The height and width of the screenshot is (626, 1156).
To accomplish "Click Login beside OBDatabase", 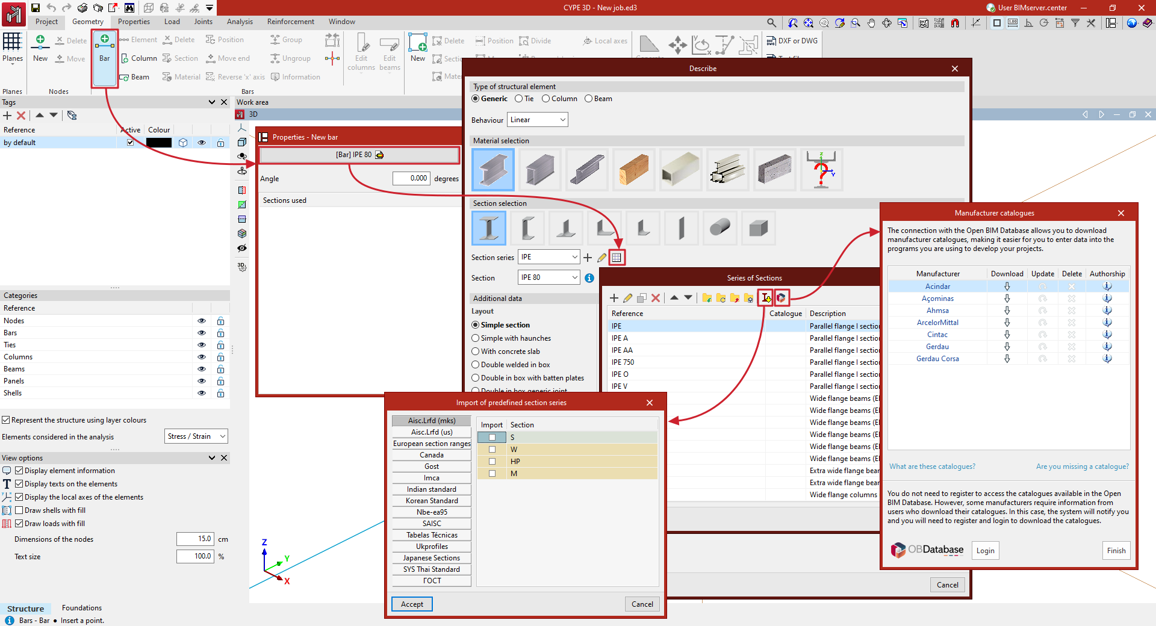I will [x=986, y=551].
